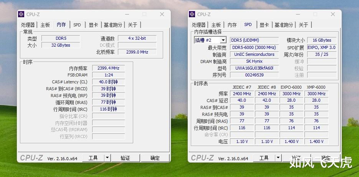Screen dimensions: 359x177
Task: Open 工具 dropdown arrow in right window
Action: [x=278, y=158]
